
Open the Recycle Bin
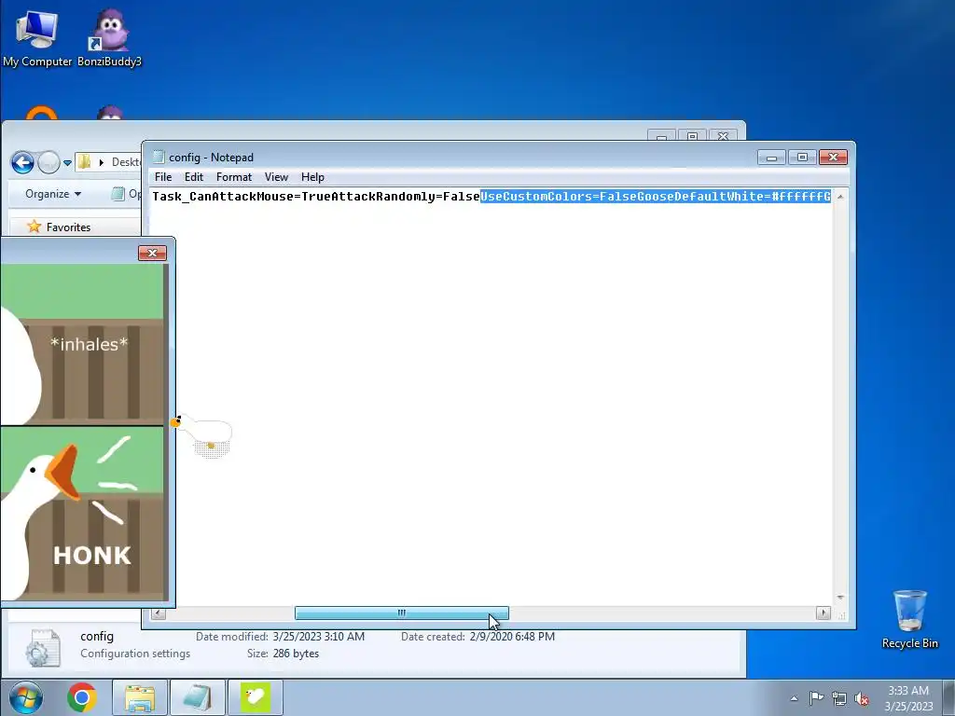click(x=910, y=619)
